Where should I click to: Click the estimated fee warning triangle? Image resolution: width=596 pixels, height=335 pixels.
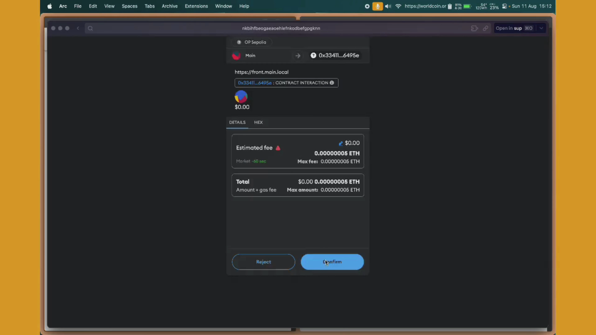(x=278, y=148)
